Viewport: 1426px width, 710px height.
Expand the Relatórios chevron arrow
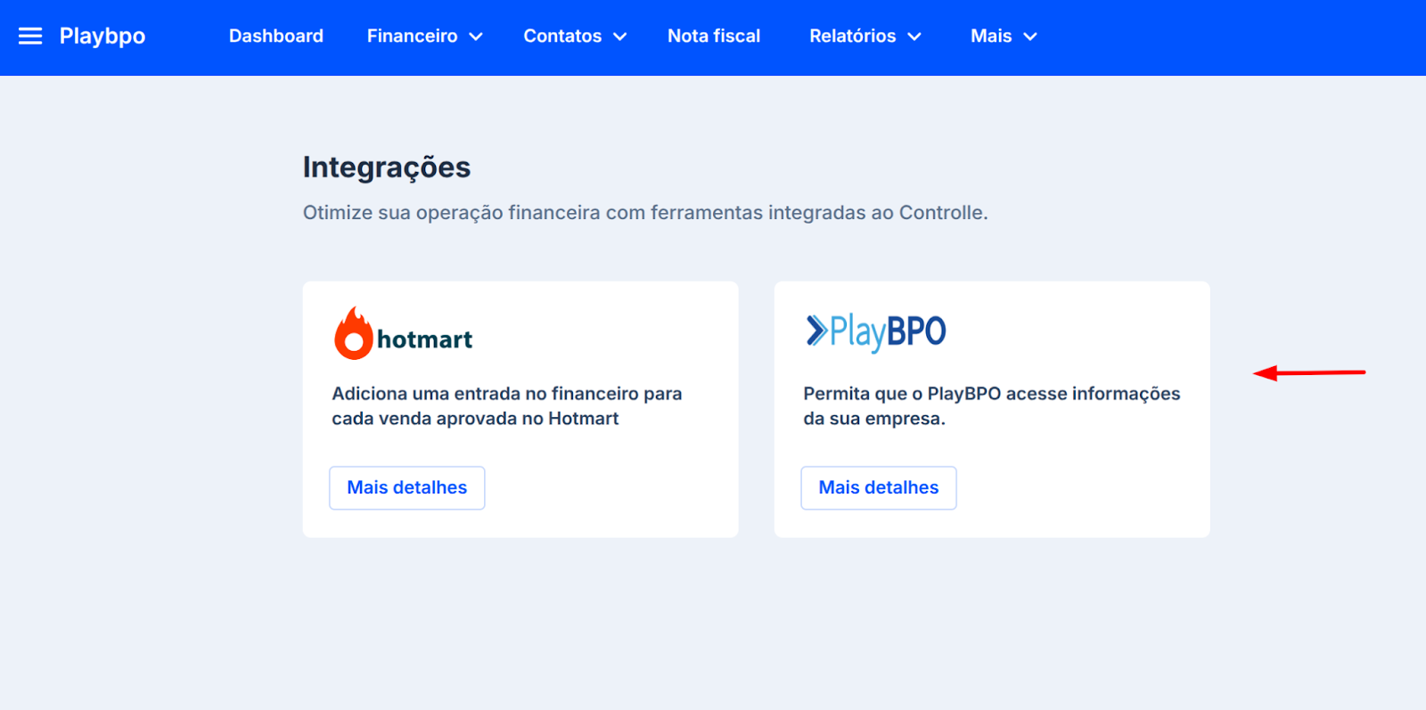point(914,37)
